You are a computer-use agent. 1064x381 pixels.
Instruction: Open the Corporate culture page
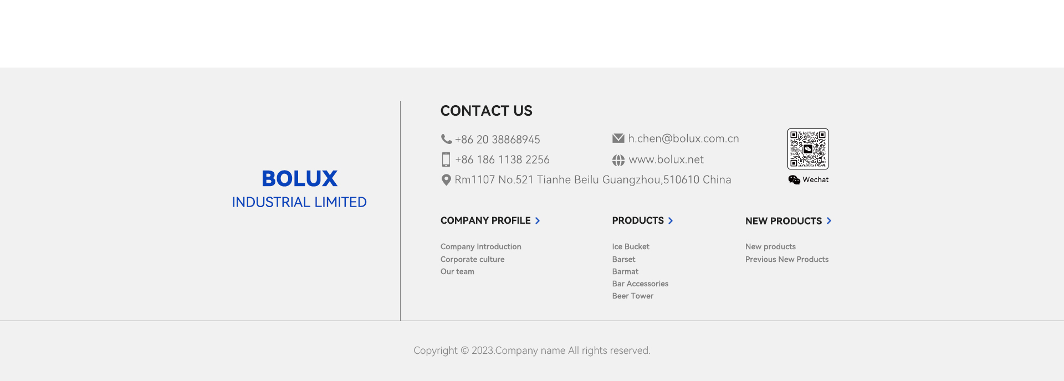472,259
